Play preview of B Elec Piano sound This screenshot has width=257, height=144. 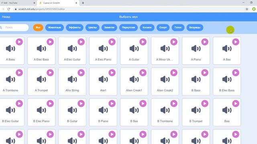(50, 104)
